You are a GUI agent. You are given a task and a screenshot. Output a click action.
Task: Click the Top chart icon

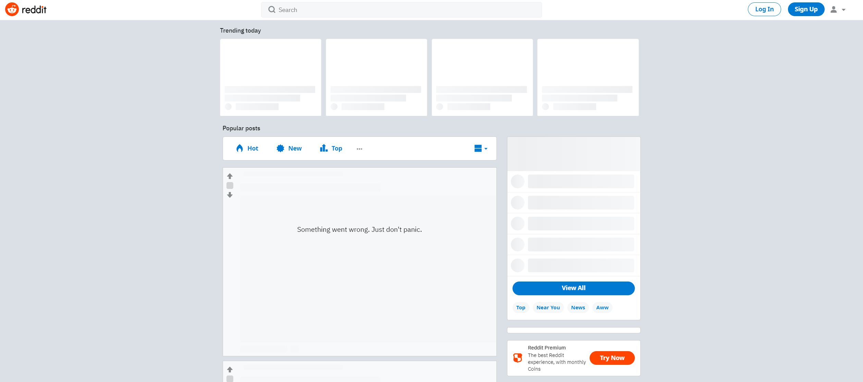click(323, 148)
